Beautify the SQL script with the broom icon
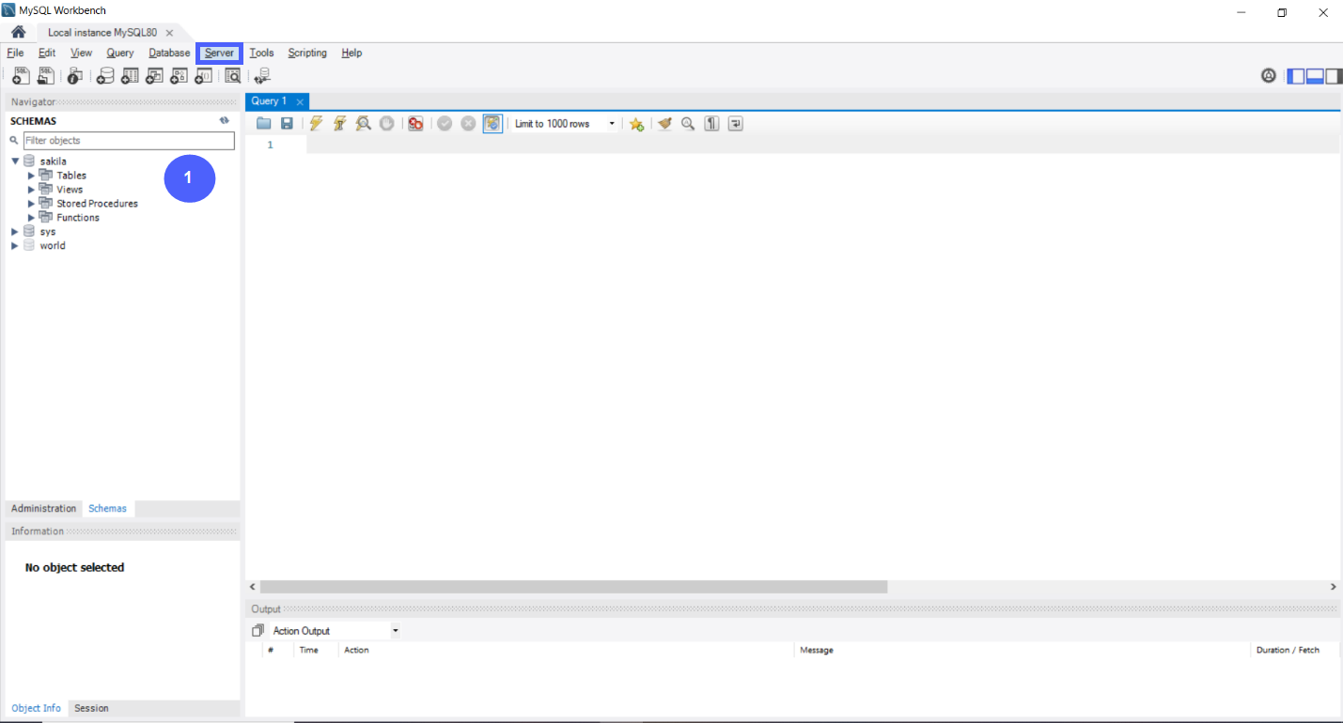Screen dimensions: 1343x723 [665, 123]
